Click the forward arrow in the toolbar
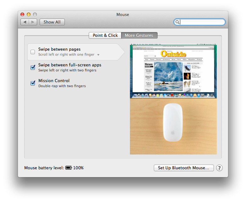Viewport: 246px width, 202px height. click(33, 22)
